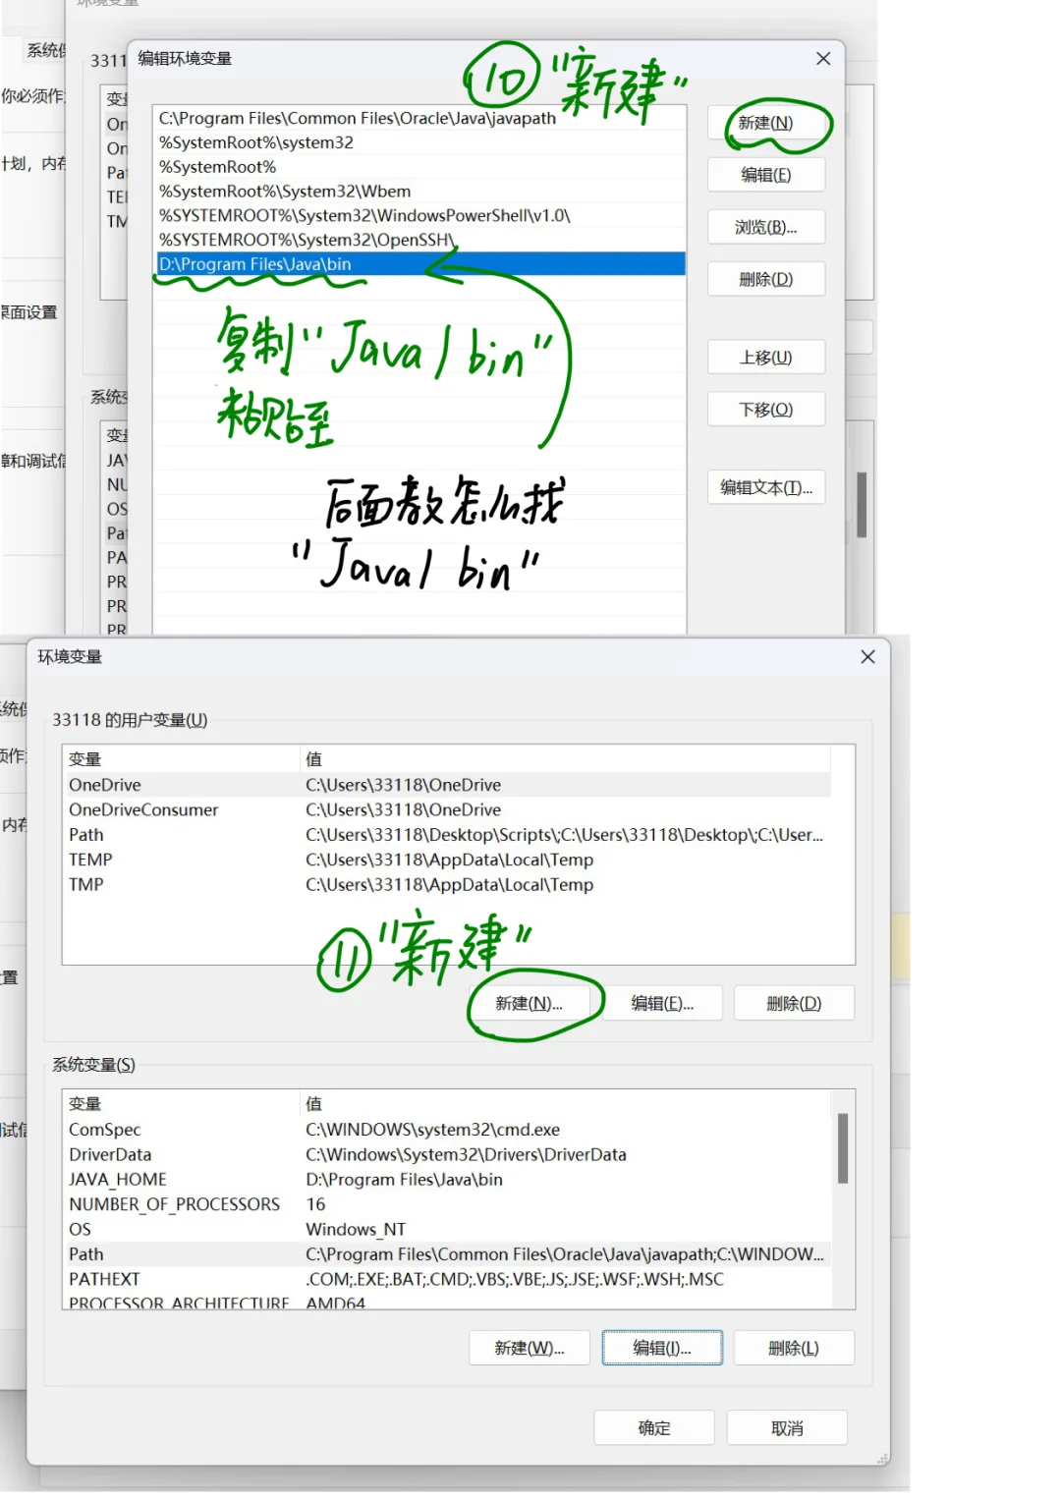Select the JAVA_HOME system variable row
This screenshot has height=1500, width=1061.
(295, 1180)
